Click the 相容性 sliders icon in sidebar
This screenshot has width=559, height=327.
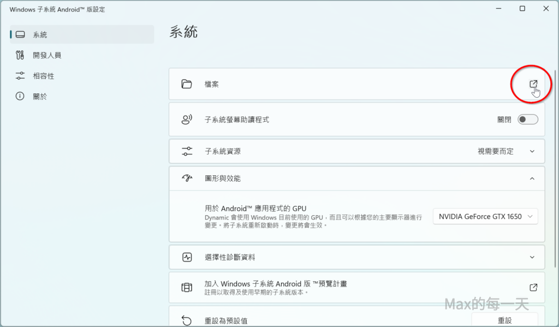20,76
